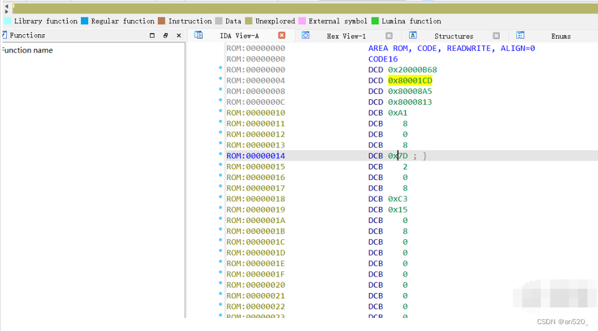Image resolution: width=598 pixels, height=331 pixels.
Task: Select address ROM:00000014
Action: (x=255, y=156)
